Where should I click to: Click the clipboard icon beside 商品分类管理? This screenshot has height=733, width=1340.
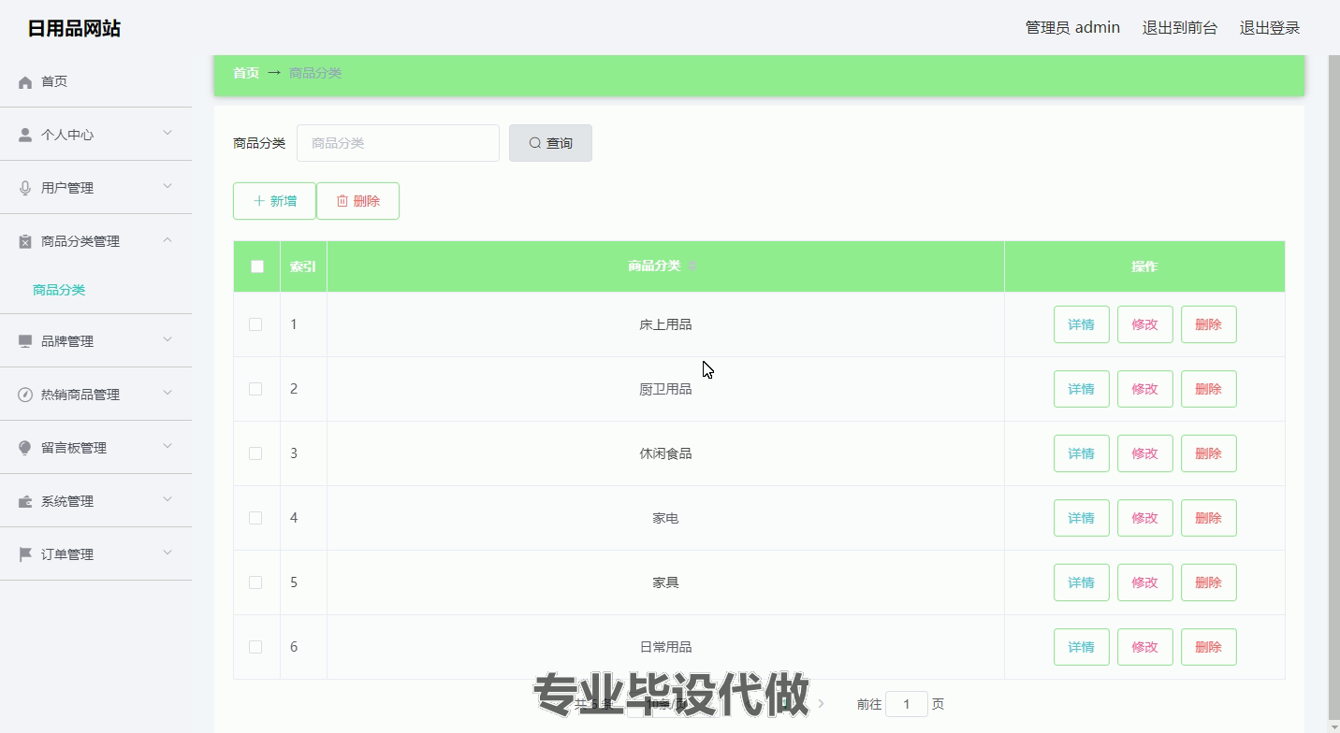25,241
